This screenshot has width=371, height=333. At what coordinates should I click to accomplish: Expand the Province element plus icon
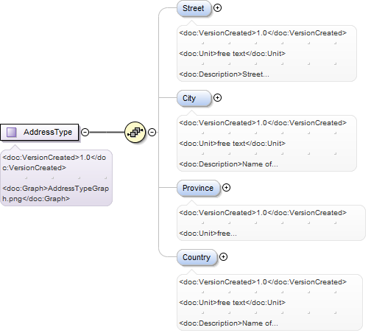226,188
